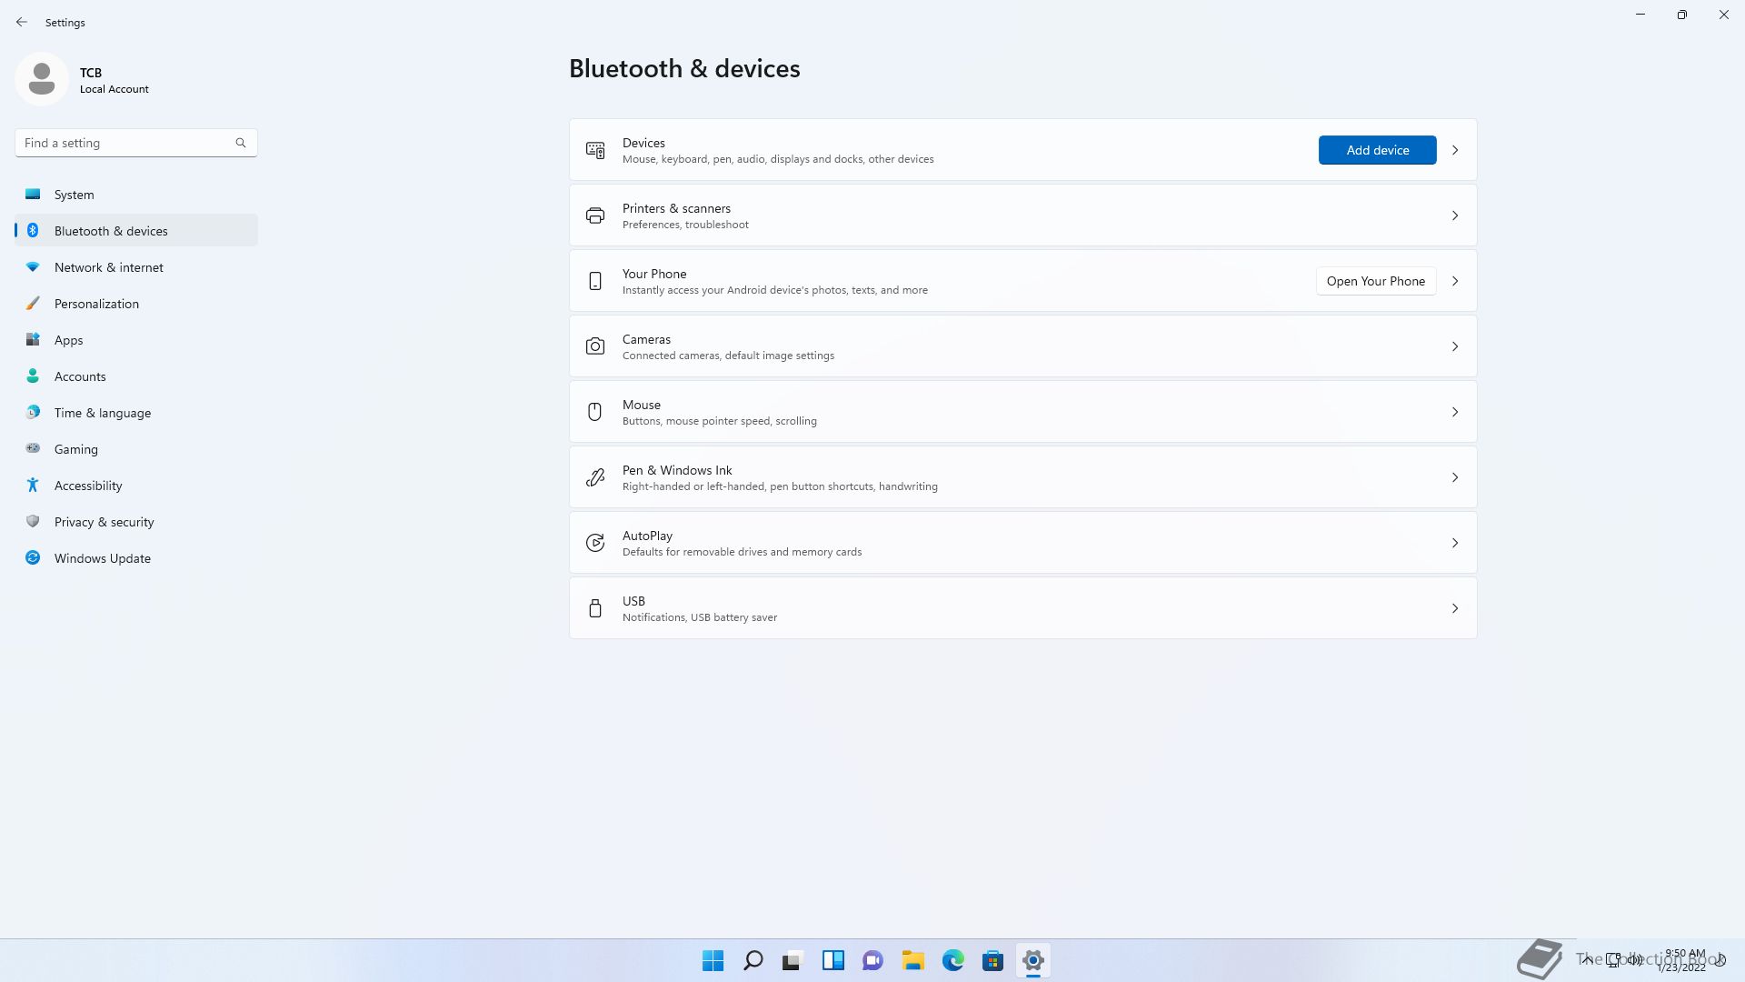Open Privacy & security settings
Screen dimensions: 1745x982
click(x=136, y=522)
